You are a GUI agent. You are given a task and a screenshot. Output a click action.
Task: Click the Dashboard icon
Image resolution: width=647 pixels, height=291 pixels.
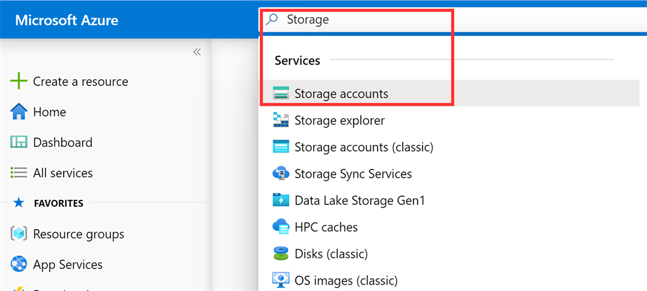[x=18, y=142]
